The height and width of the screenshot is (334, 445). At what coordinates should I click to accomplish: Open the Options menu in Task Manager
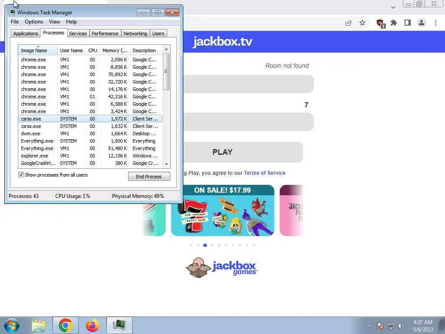[x=34, y=22]
